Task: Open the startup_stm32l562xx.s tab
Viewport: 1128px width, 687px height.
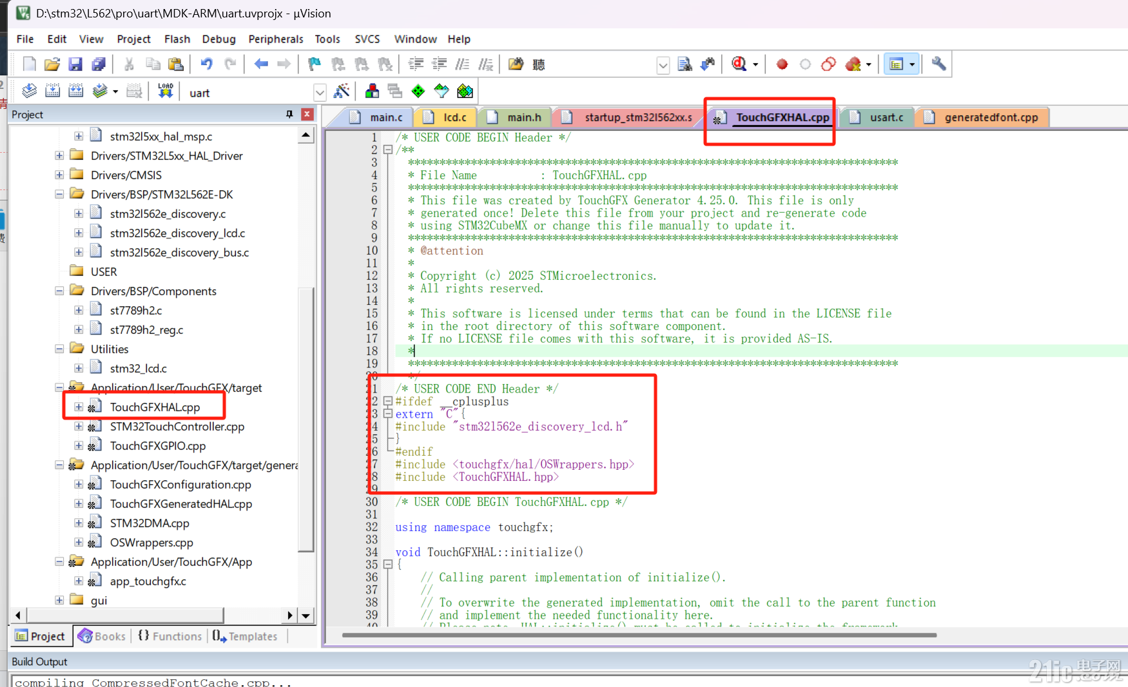Action: click(629, 117)
